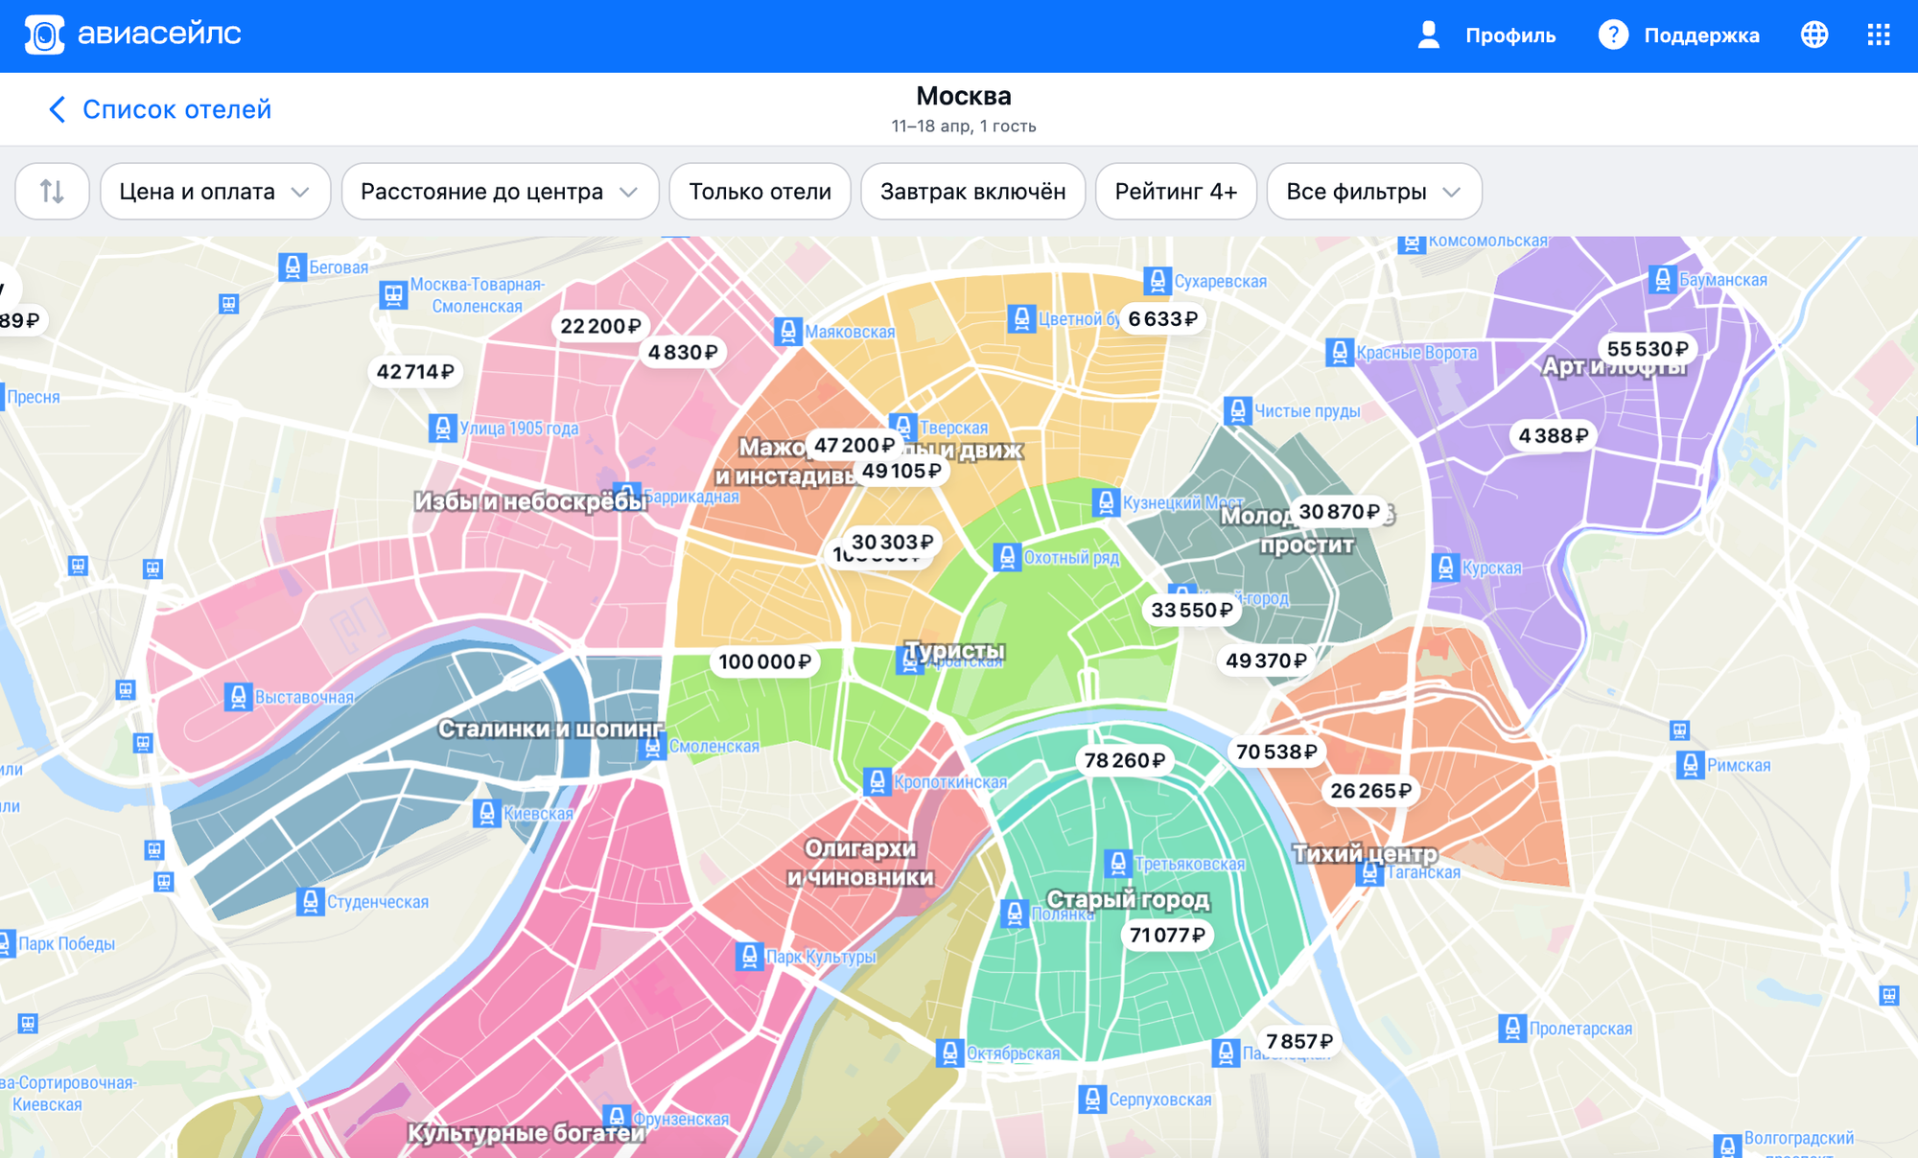Open the Профиль user icon
Viewport: 1918px width, 1158px height.
1428,35
